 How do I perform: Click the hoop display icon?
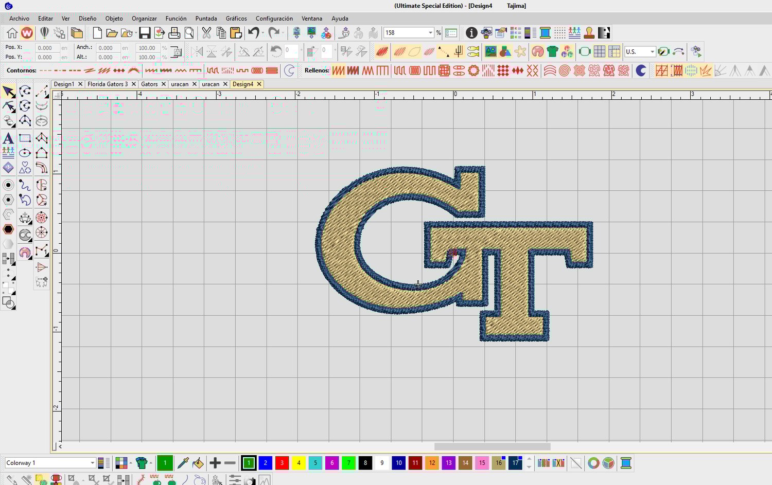[x=585, y=51]
